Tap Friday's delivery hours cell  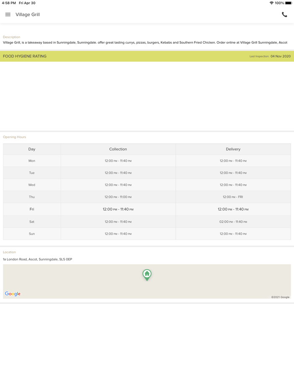tap(233, 209)
